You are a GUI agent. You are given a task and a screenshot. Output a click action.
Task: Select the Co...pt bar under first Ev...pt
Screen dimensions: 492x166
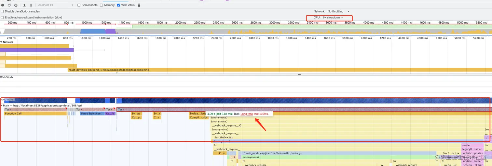coord(136,117)
